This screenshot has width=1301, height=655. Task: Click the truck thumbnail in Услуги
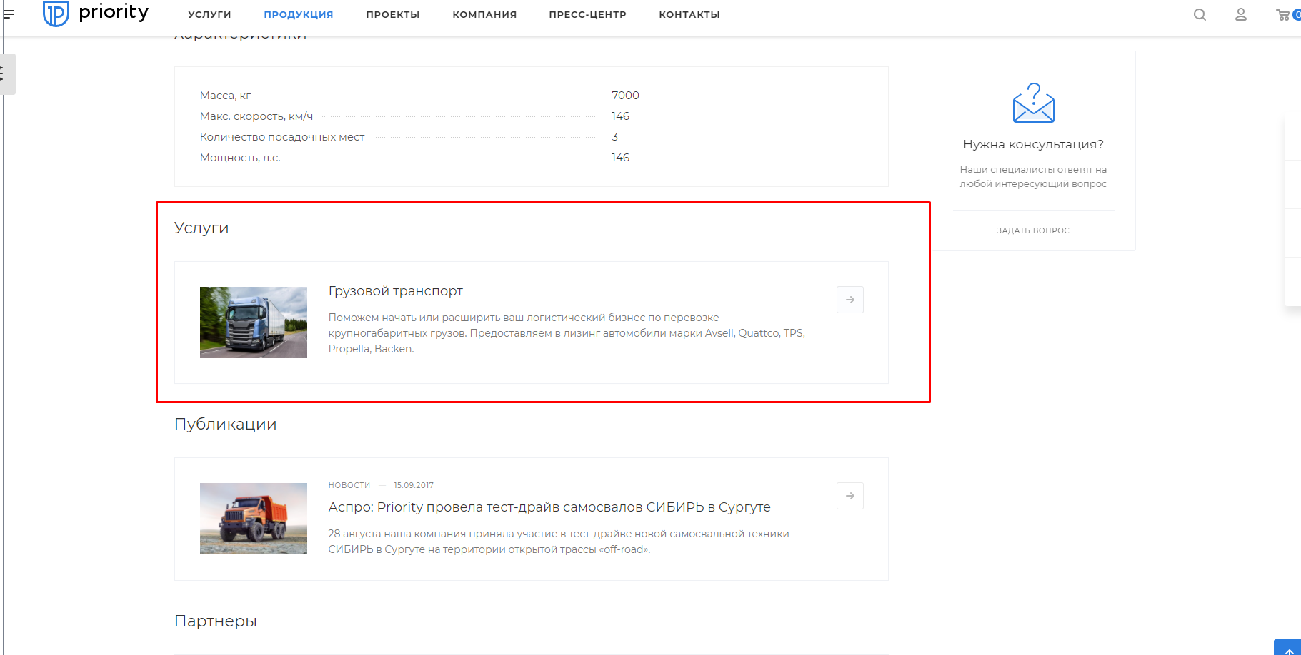pos(254,323)
